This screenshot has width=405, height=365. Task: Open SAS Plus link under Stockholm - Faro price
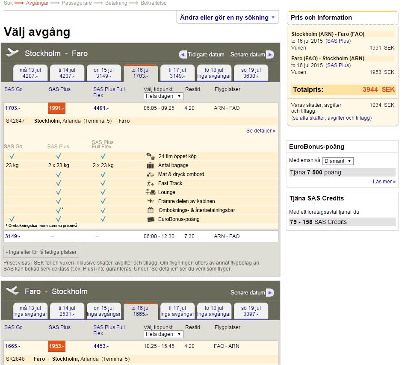338,41
